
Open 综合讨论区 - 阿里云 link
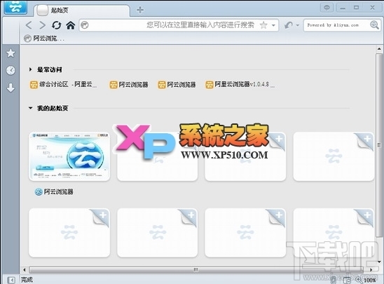coord(64,85)
